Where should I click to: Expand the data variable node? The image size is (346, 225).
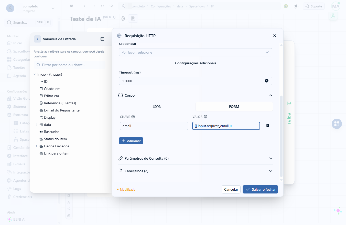[x=36, y=125]
